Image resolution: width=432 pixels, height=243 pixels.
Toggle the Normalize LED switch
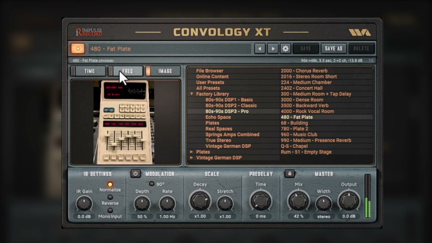[x=110, y=184]
